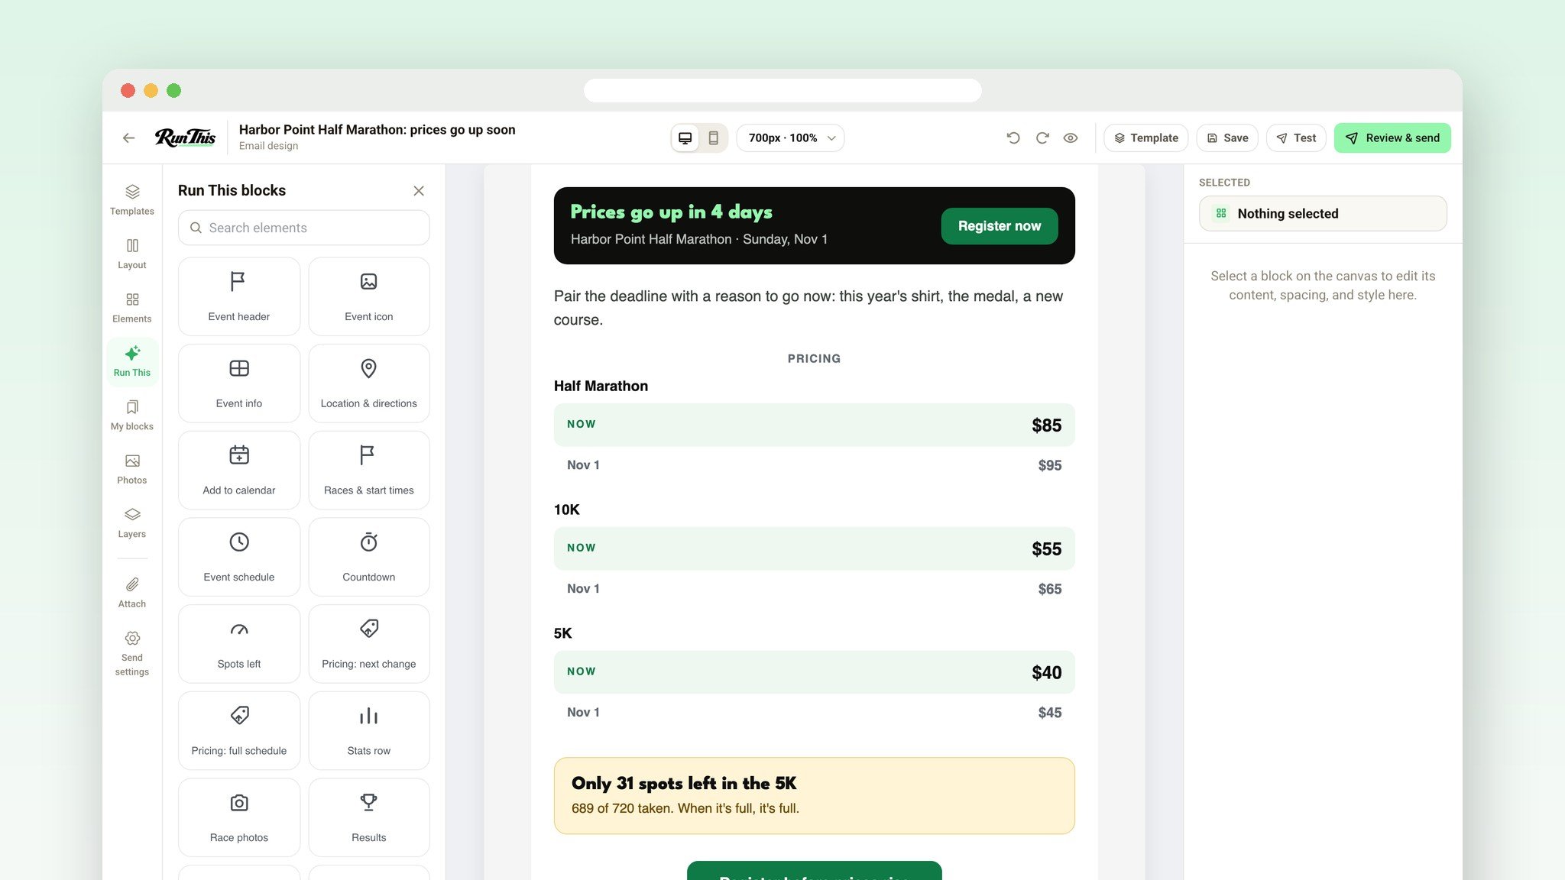Add the Stats row block

[x=369, y=730]
